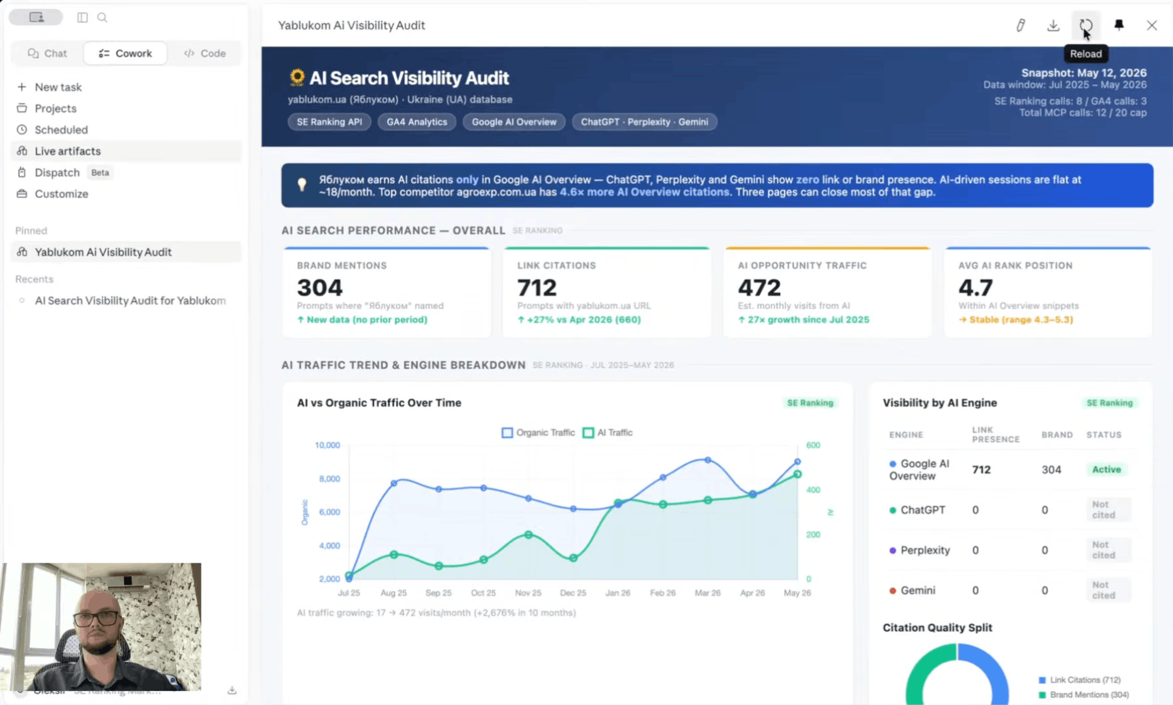
Task: Click the pencil edit icon in header
Action: pyautogui.click(x=1020, y=25)
